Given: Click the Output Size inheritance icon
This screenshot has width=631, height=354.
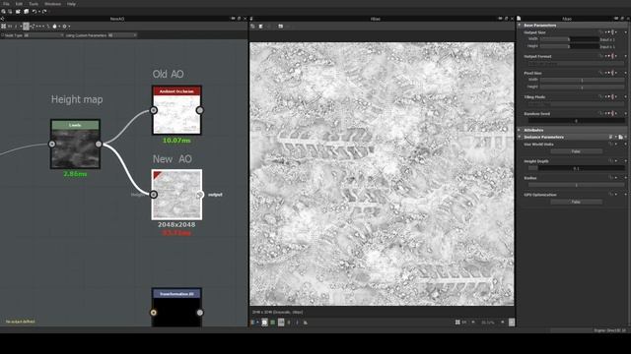Looking at the screenshot, I should coord(613,32).
